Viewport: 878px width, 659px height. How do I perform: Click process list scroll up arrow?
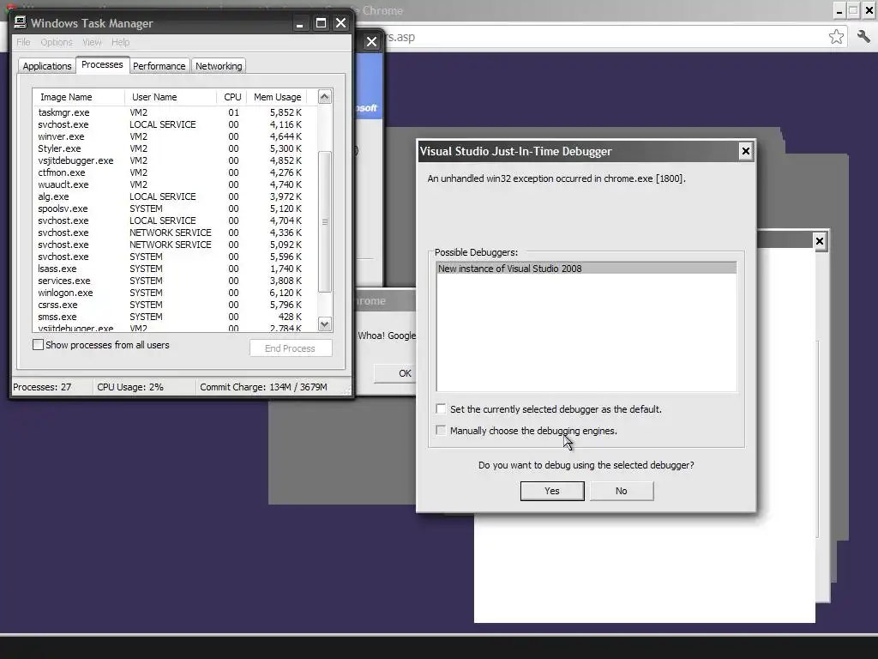point(325,97)
